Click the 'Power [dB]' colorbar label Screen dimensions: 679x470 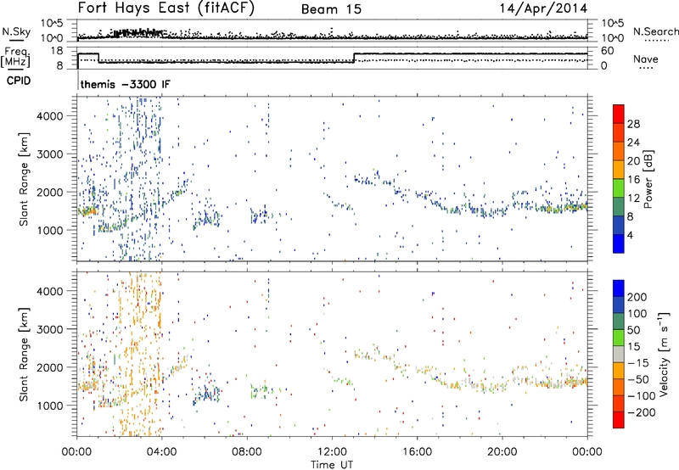(x=648, y=179)
